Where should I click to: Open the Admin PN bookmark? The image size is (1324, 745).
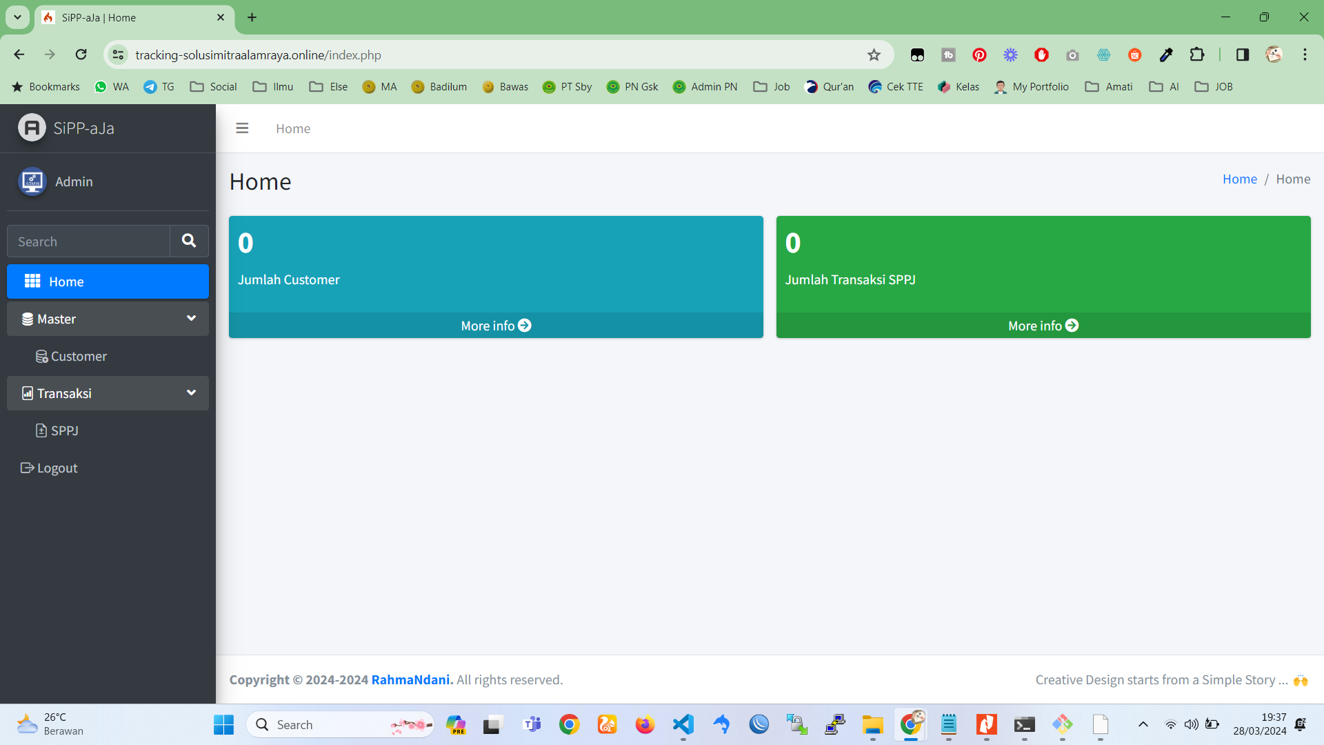(x=705, y=86)
